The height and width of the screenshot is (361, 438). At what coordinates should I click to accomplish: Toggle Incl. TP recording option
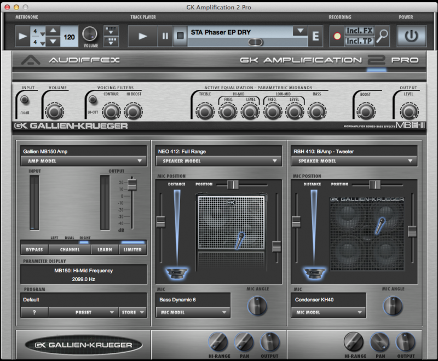pos(359,41)
